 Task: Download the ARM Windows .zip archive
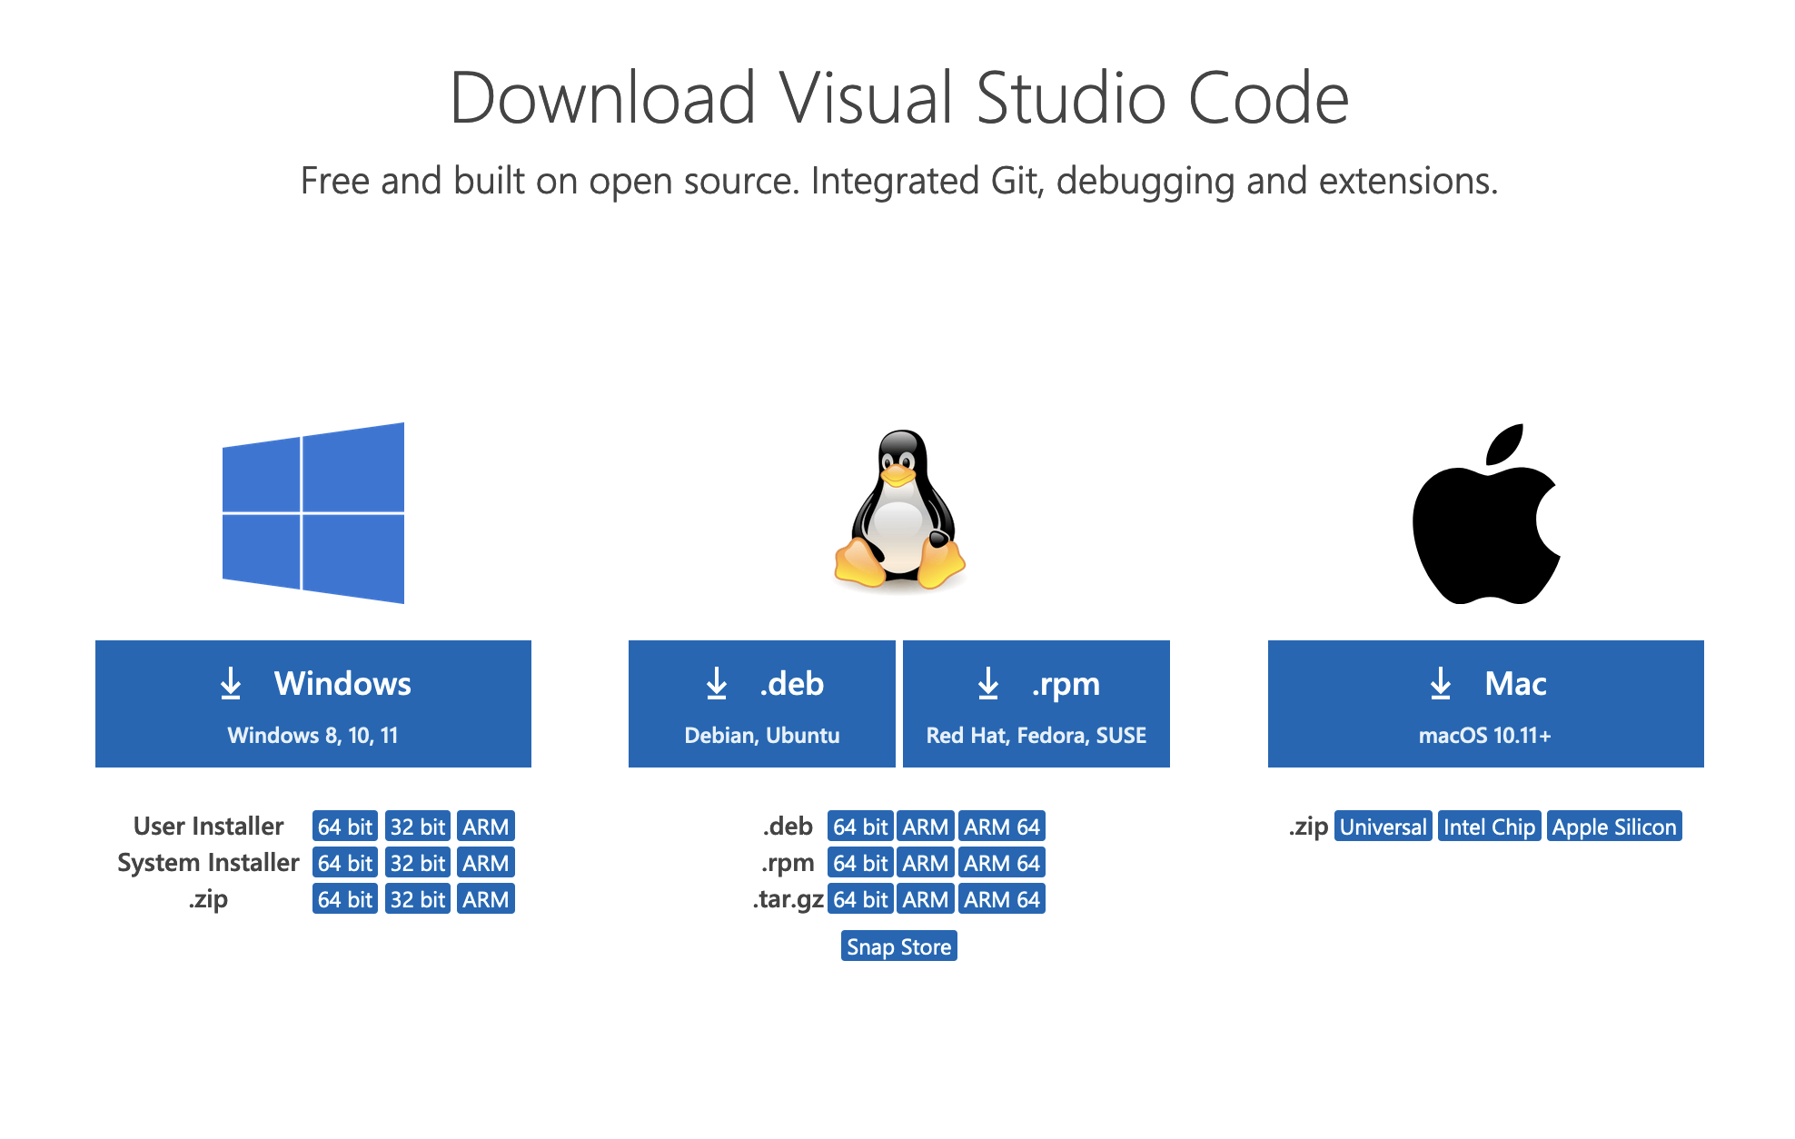point(485,898)
